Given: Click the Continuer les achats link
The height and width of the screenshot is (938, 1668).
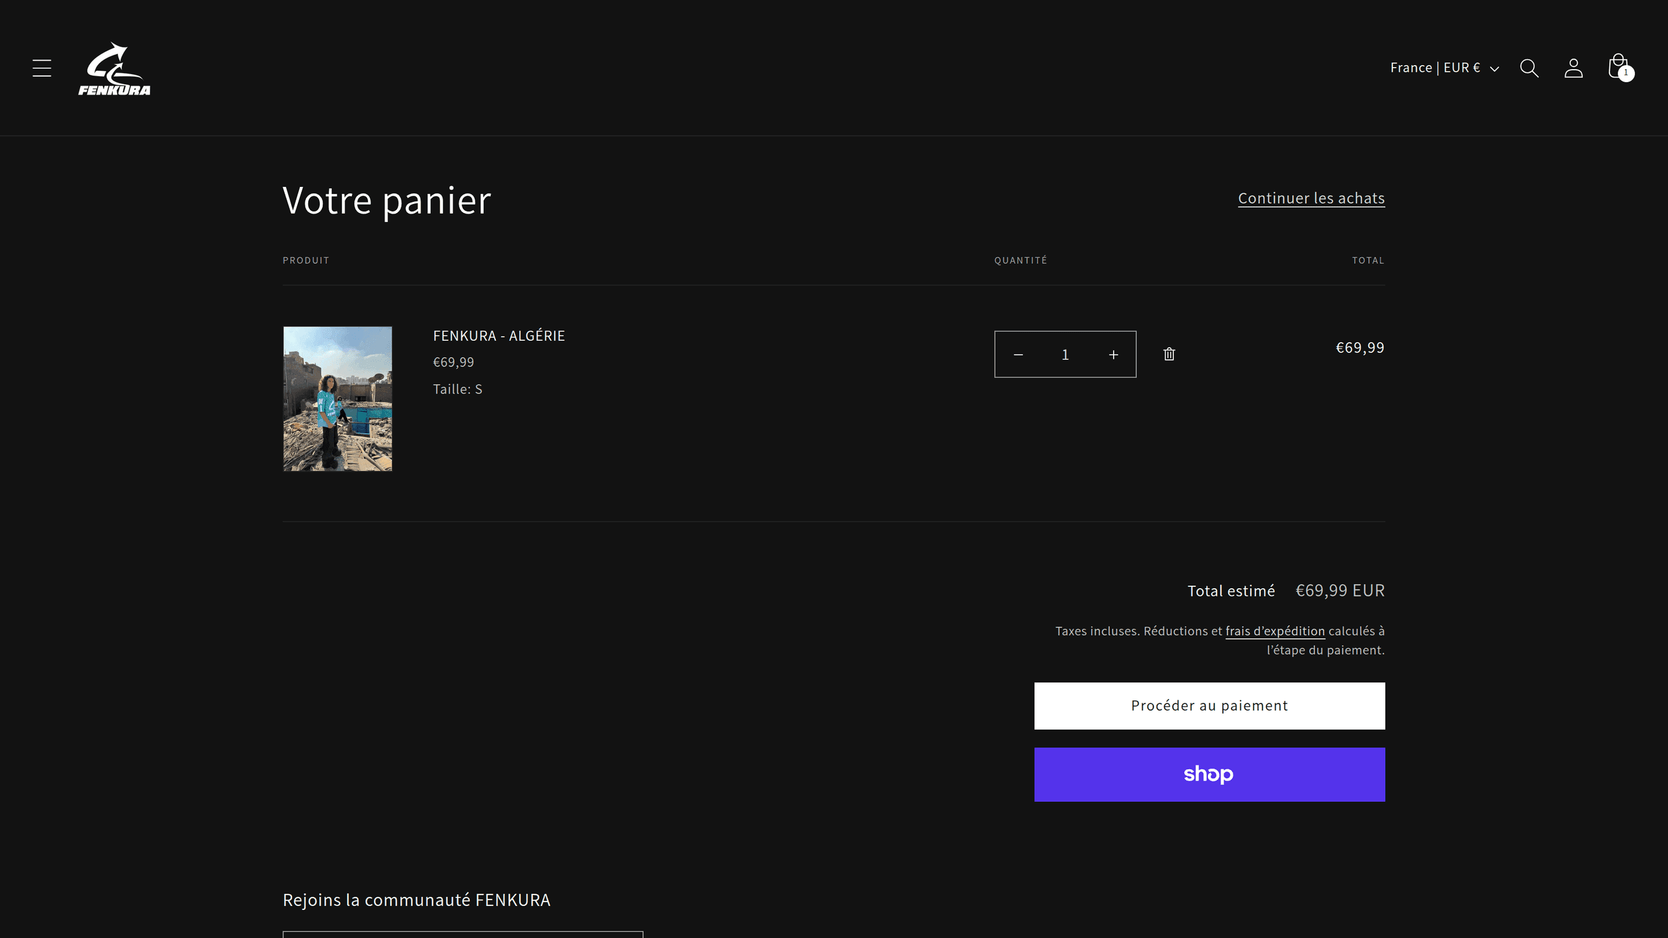Looking at the screenshot, I should point(1312,198).
